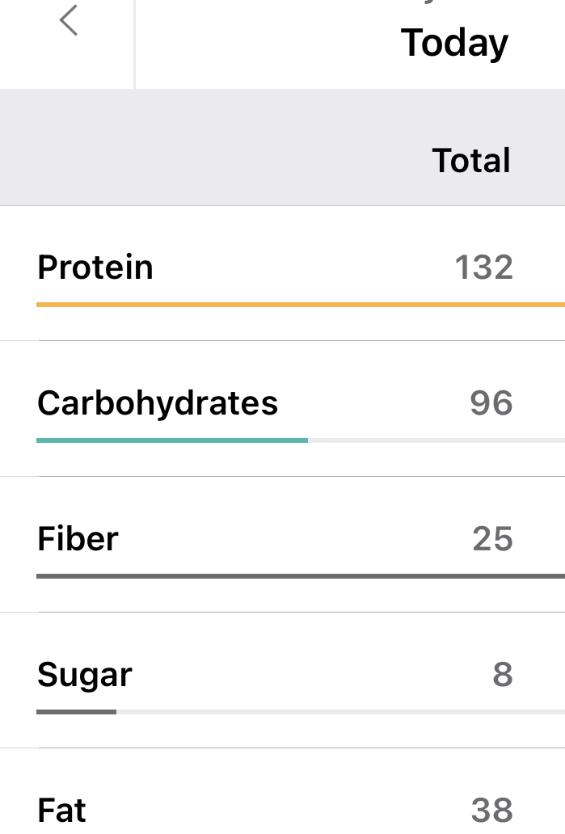Click the Carbohydrates total value 96
Screen dimensions: 565x834
click(491, 403)
